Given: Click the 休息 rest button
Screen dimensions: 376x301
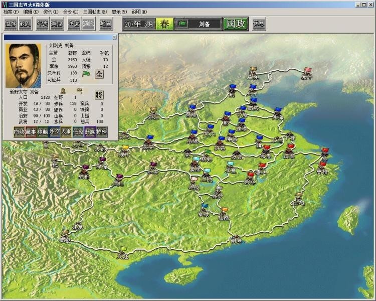Looking at the screenshot, I should [259, 24].
